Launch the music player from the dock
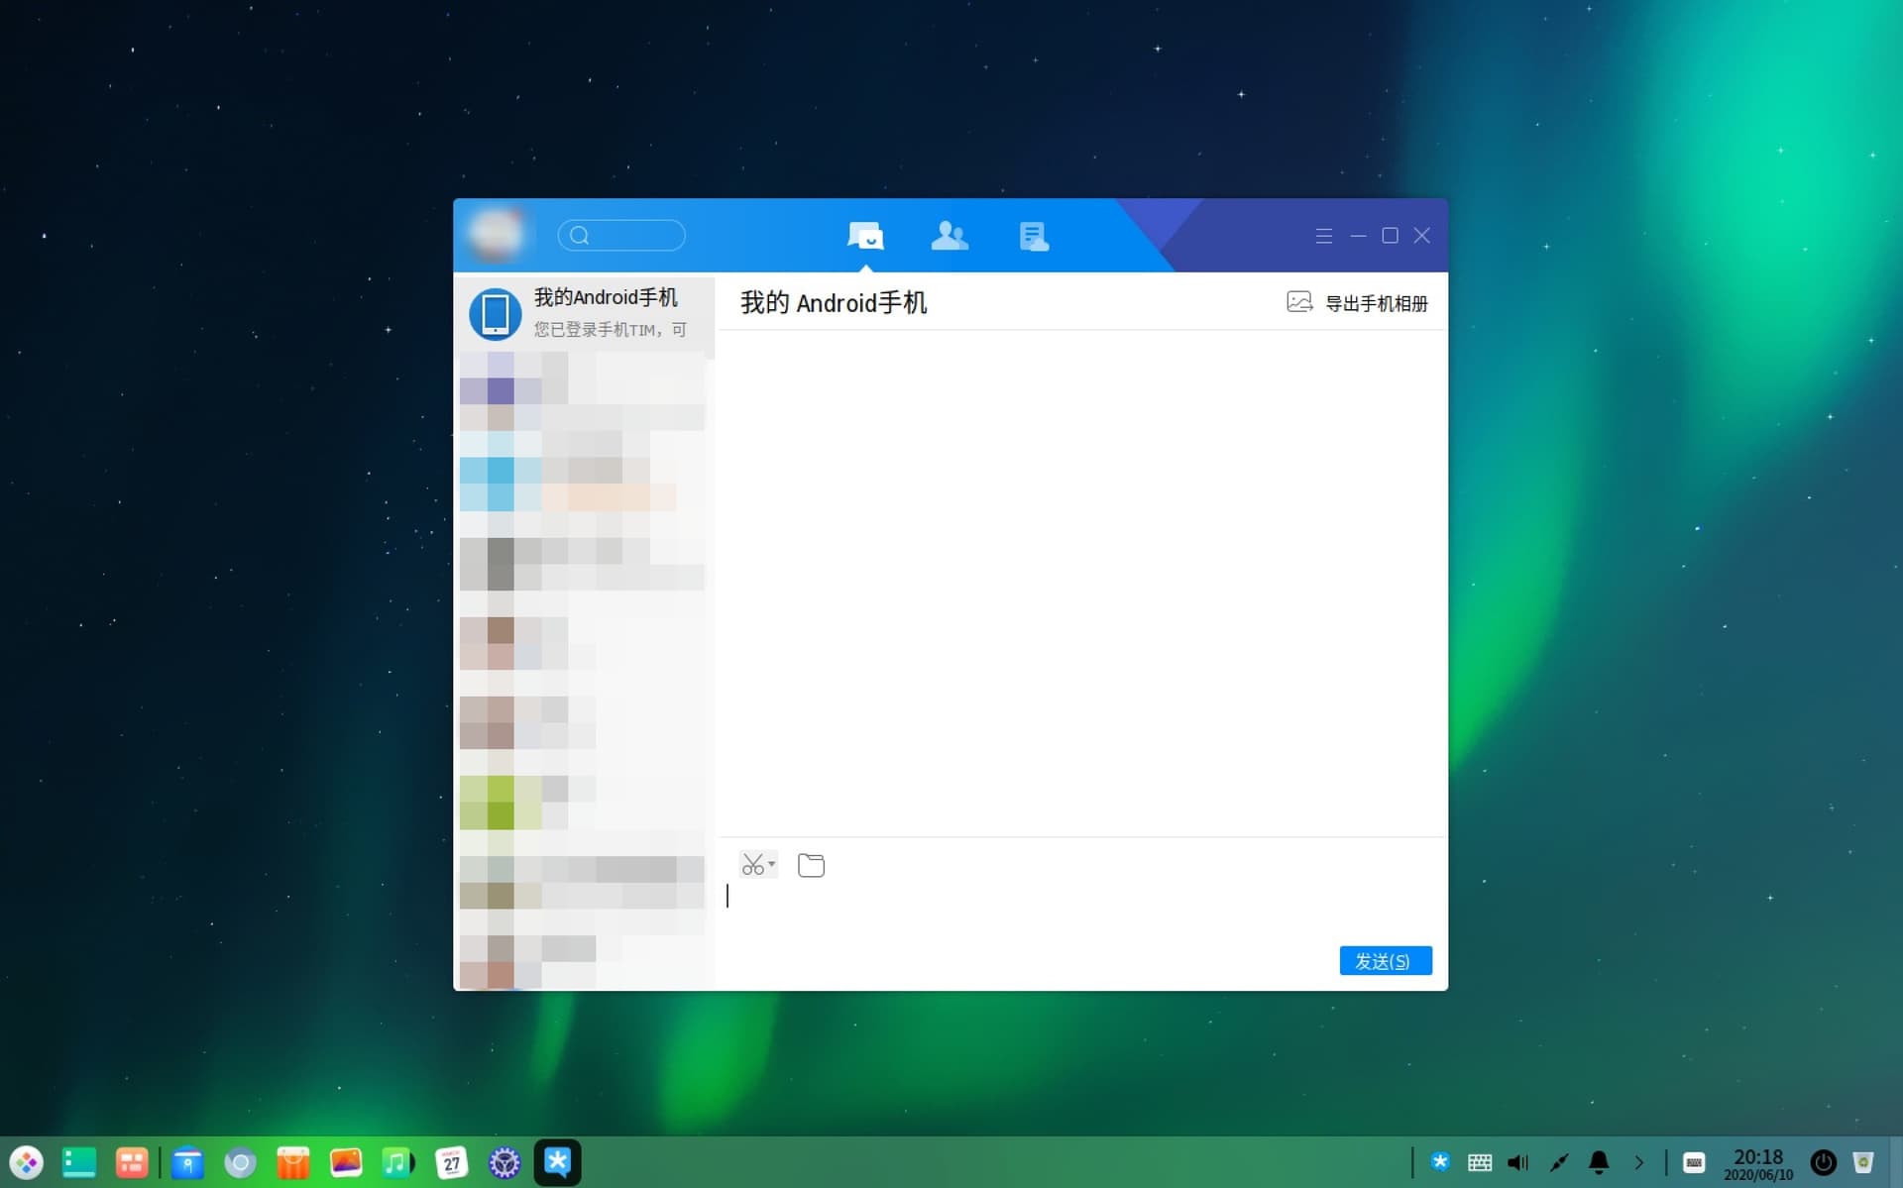The width and height of the screenshot is (1903, 1188). click(396, 1162)
